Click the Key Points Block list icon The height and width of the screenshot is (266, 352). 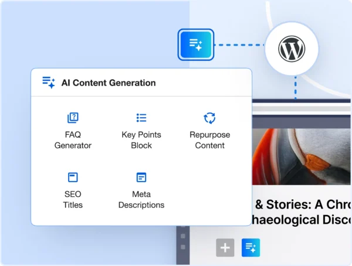tap(141, 118)
